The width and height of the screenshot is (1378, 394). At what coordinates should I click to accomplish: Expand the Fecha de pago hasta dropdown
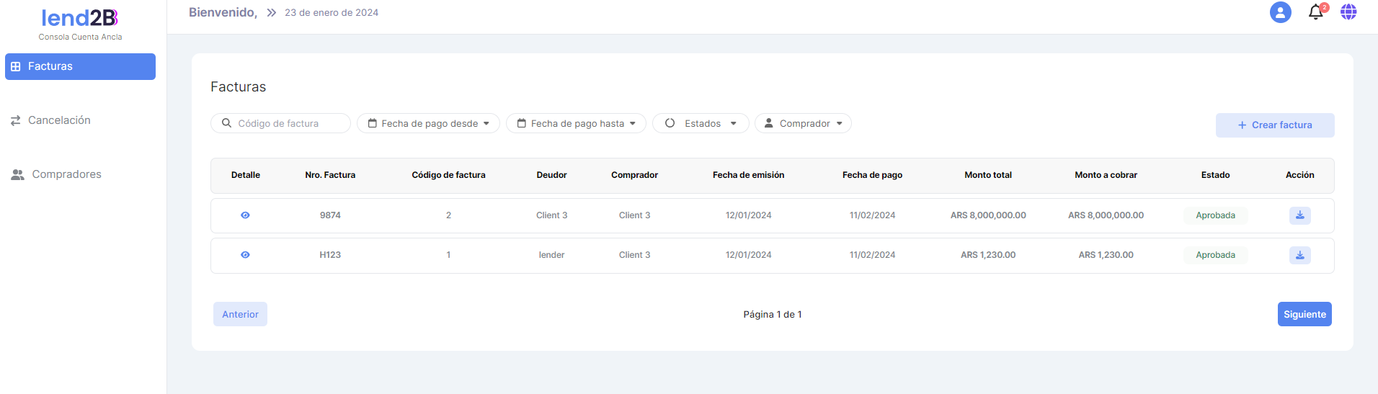(576, 123)
